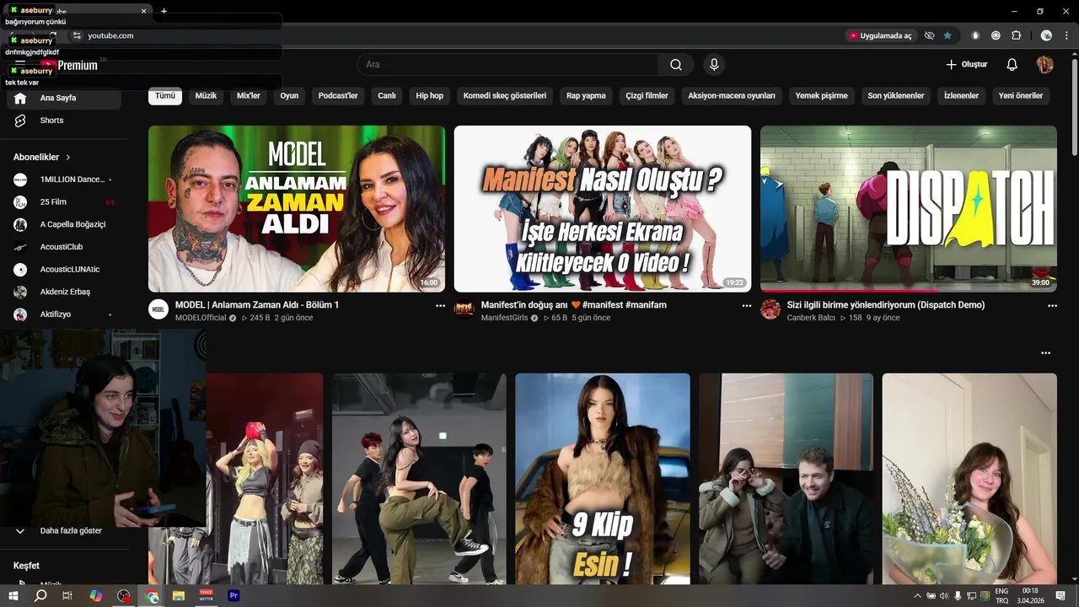Open more options for MODEL Anlamam Zaman Aldı video
Screen dimensions: 1079x607
tap(440, 306)
